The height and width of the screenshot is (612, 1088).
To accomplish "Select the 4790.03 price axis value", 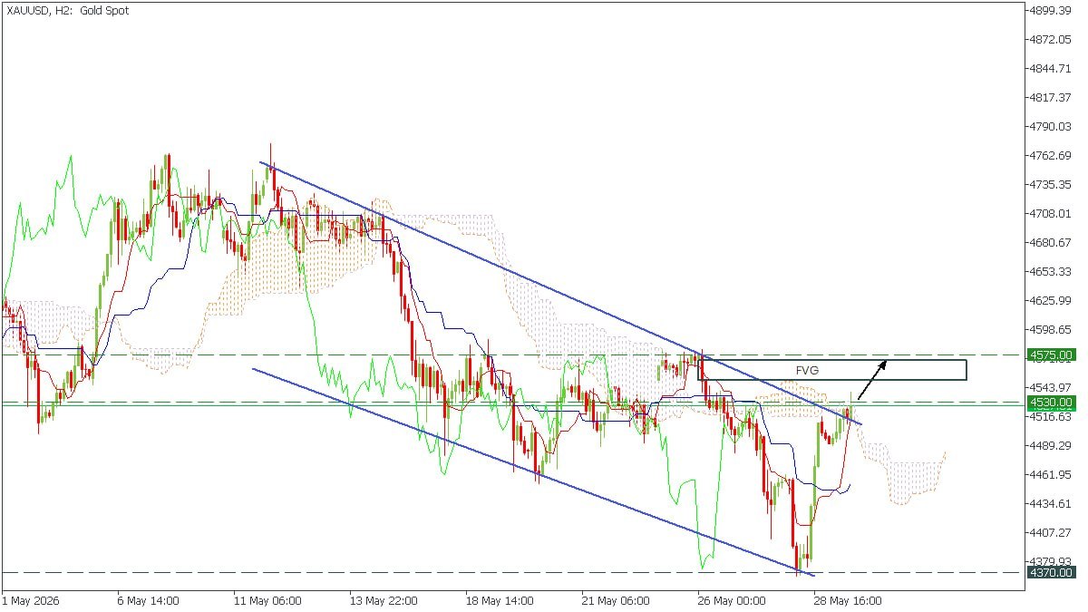I will (1052, 127).
